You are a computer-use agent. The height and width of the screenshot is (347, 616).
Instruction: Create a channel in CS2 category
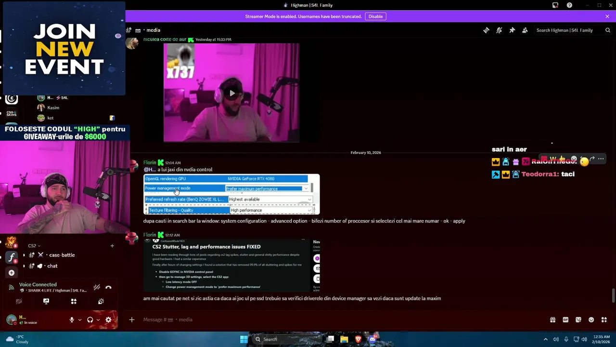(112, 246)
